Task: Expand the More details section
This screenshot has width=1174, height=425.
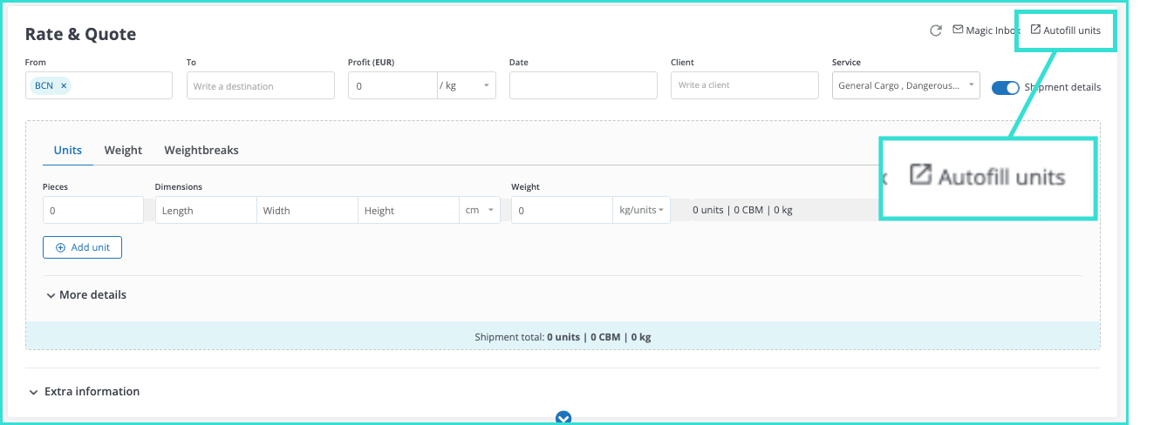Action: point(85,295)
